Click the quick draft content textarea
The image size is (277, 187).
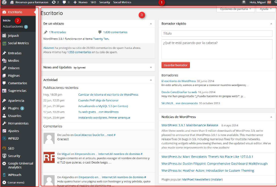[x=217, y=49]
